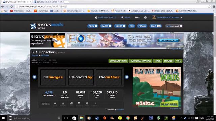Open Chrome from the taskbar
Image resolution: width=216 pixels, height=121 pixels.
click(128, 118)
